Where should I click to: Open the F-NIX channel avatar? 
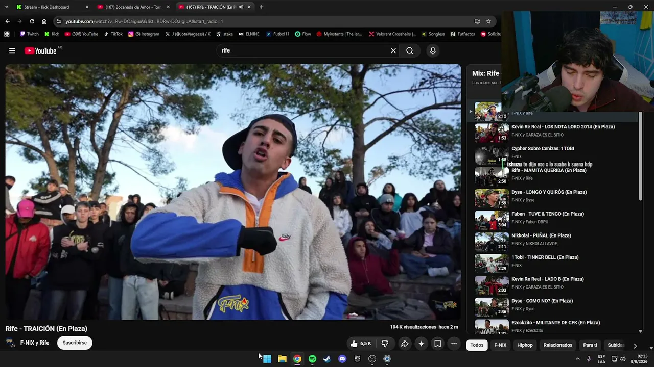click(11, 343)
